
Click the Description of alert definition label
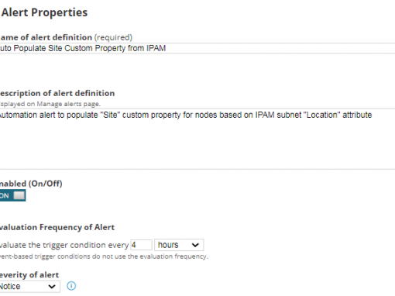point(57,93)
